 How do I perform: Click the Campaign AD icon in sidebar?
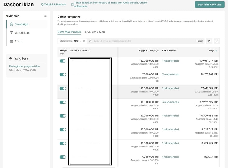coord(11,24)
